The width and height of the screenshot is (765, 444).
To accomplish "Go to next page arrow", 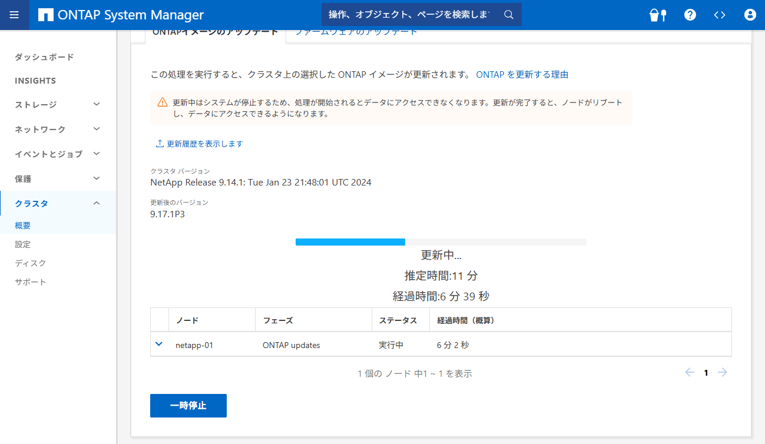I will point(723,372).
